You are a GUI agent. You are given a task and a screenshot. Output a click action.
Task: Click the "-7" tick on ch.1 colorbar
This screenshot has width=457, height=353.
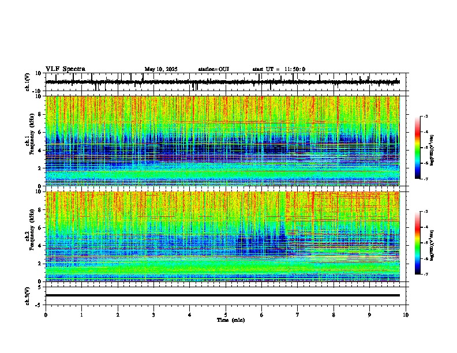425,179
